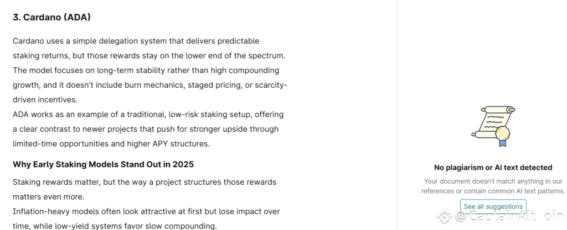Viewport: 567px width, 230px height.
Task: Click the line 'a clear contrast to newer projects'
Action: click(145, 129)
